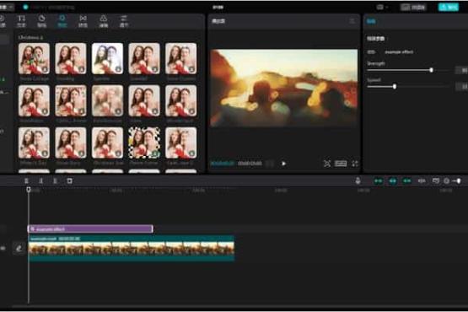Click the current timecode in the player
The image size is (468, 312).
(223, 164)
